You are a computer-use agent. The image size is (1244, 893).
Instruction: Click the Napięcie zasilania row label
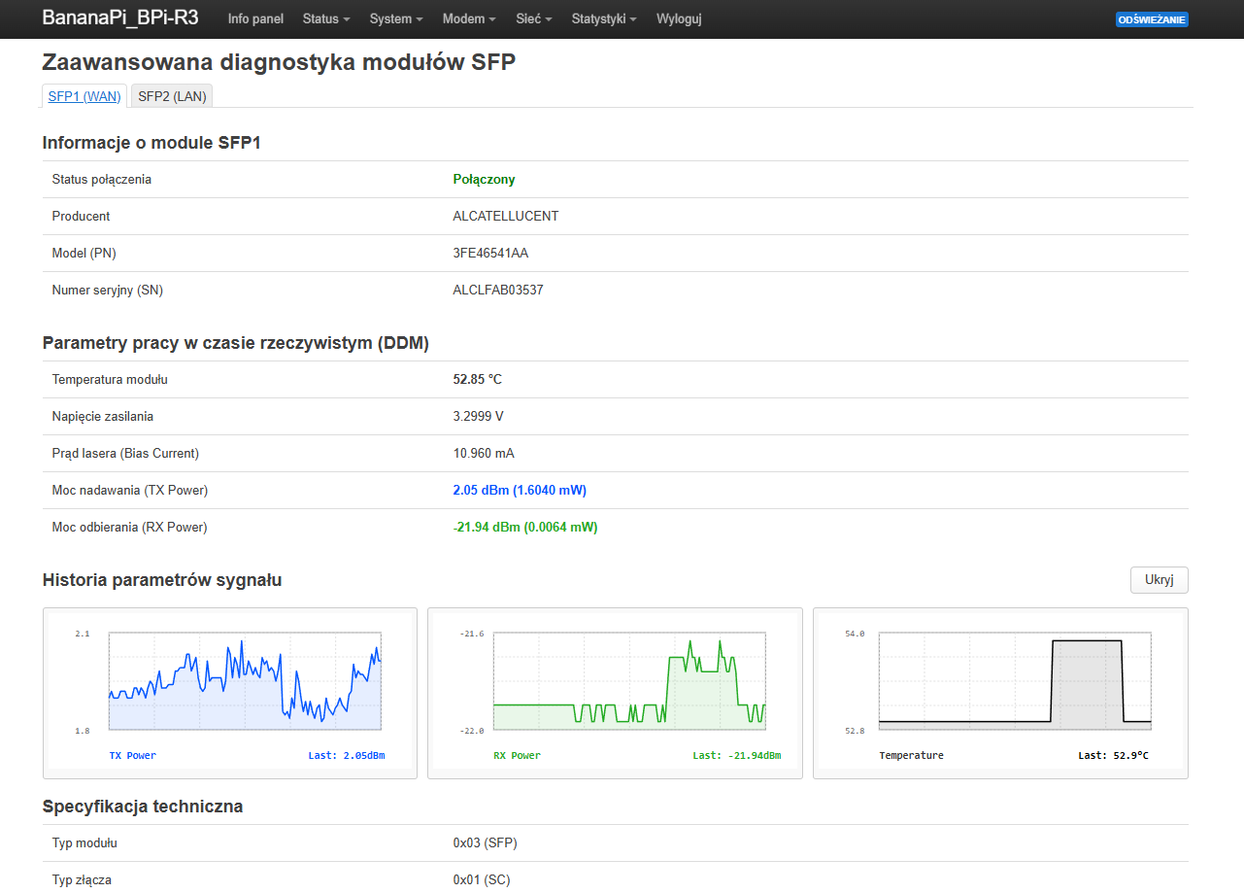click(x=103, y=417)
